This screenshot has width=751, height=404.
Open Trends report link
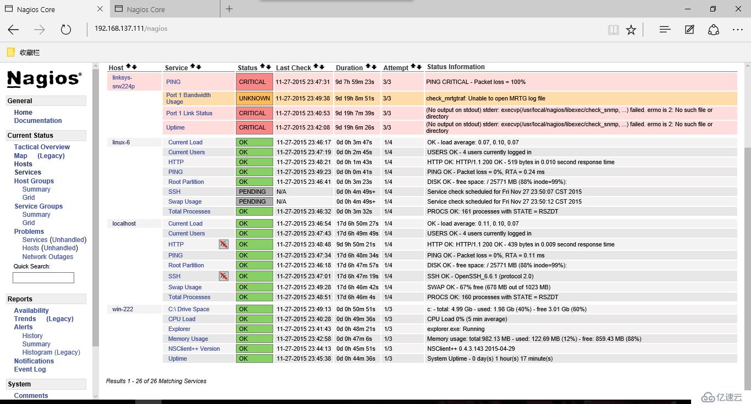pos(25,319)
